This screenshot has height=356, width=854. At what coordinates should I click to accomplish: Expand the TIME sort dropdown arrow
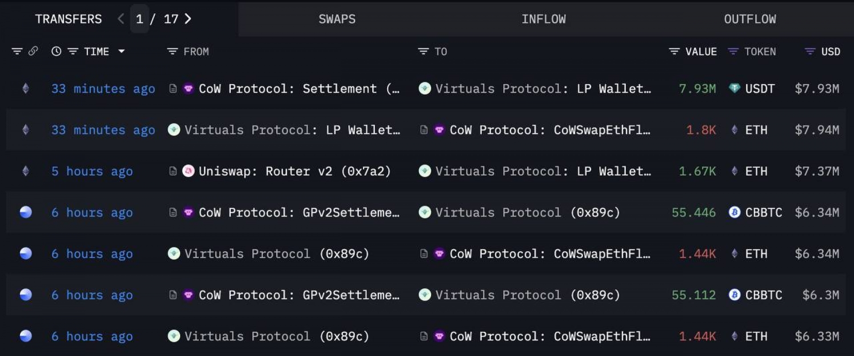tap(121, 51)
